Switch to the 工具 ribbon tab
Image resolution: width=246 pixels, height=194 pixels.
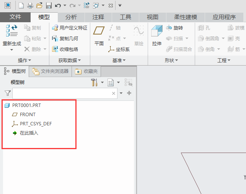click(x=125, y=17)
